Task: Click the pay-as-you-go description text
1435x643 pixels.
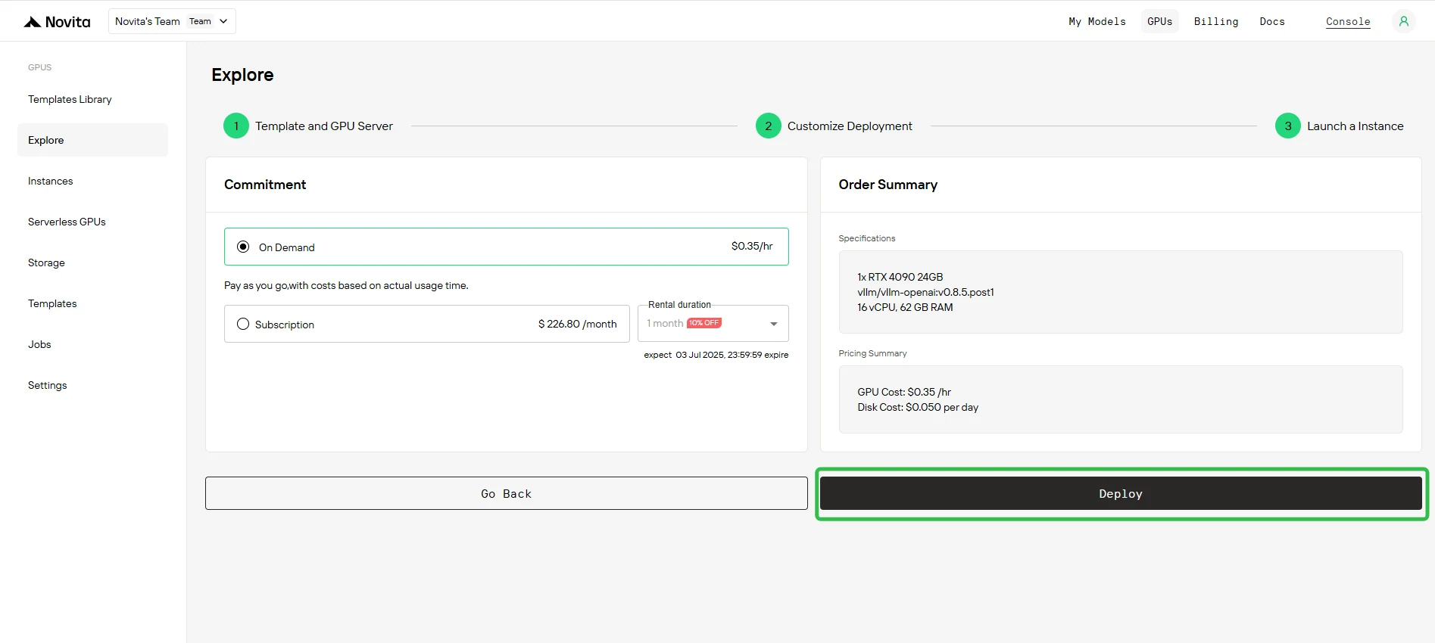Action: (346, 285)
